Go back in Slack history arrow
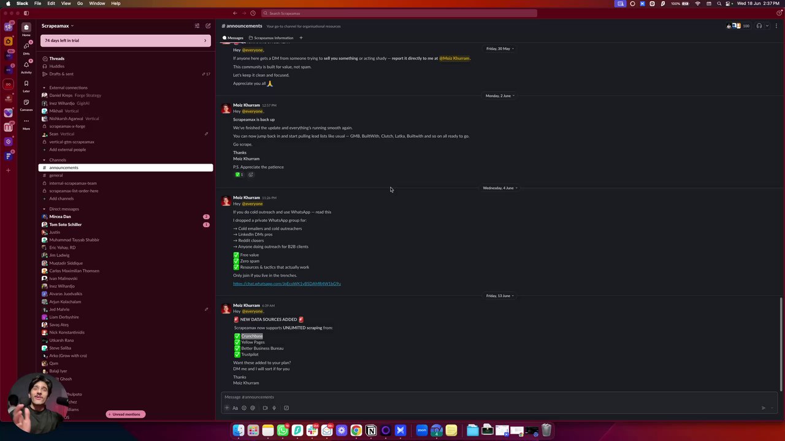Viewport: 785px width, 441px height. 235,13
